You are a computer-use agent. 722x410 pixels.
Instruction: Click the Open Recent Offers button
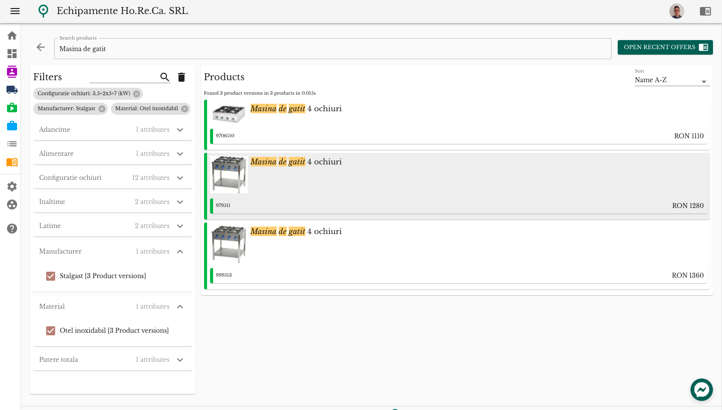tap(665, 47)
